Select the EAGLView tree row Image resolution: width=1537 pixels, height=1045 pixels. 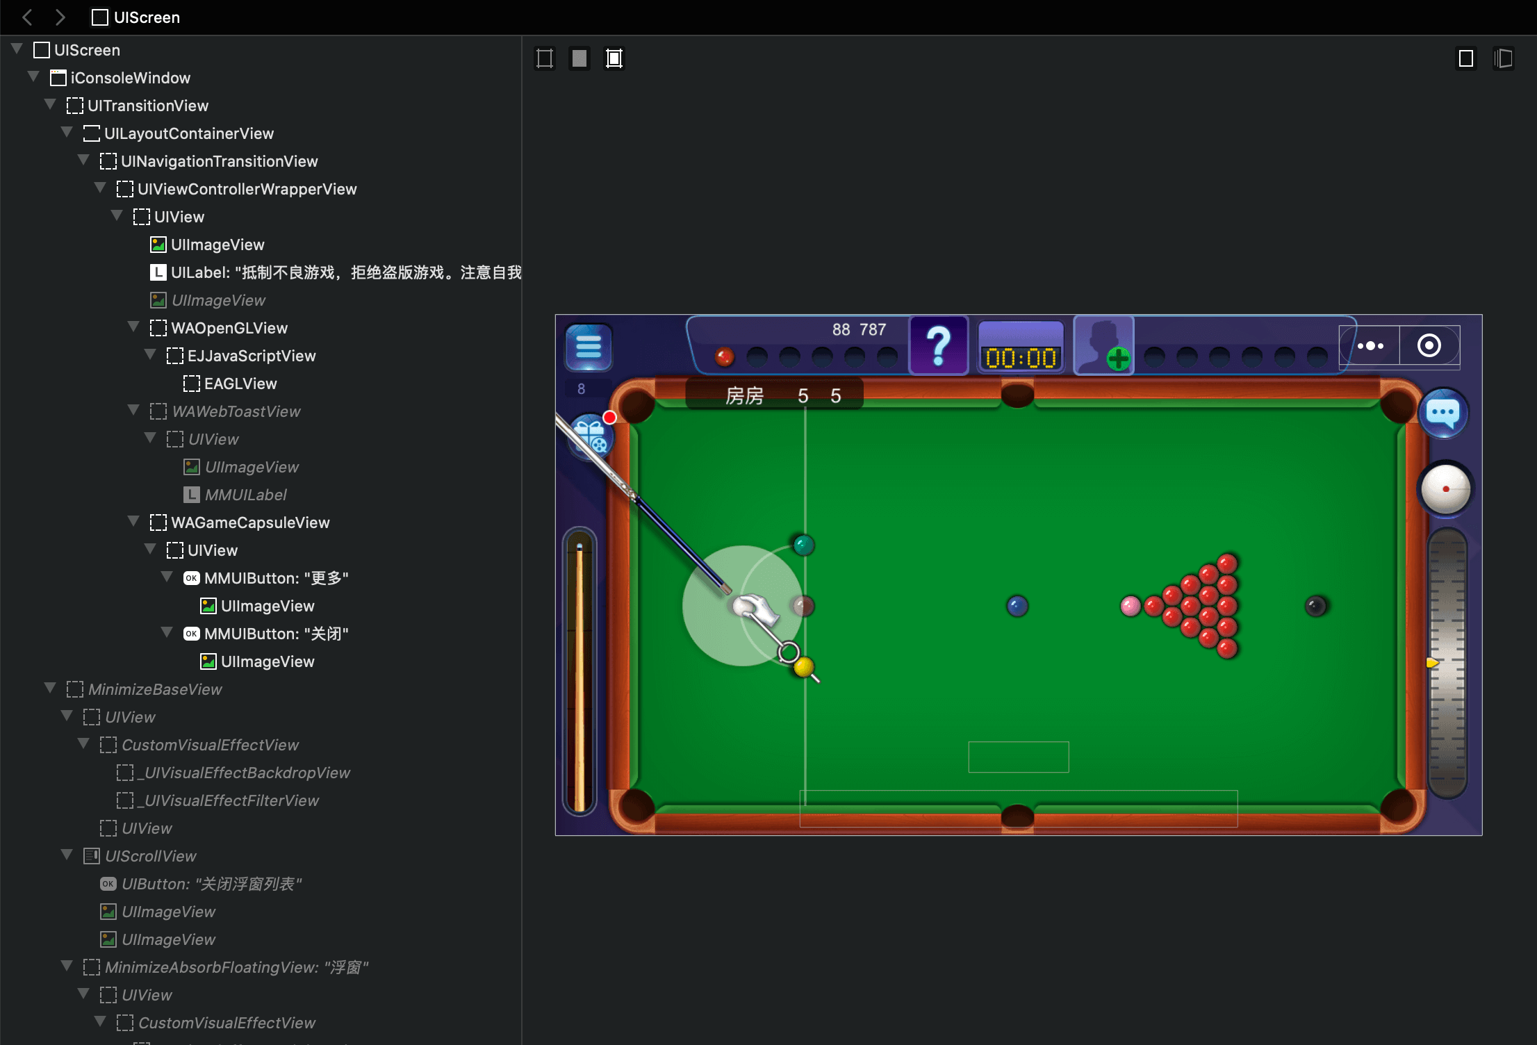(x=240, y=384)
